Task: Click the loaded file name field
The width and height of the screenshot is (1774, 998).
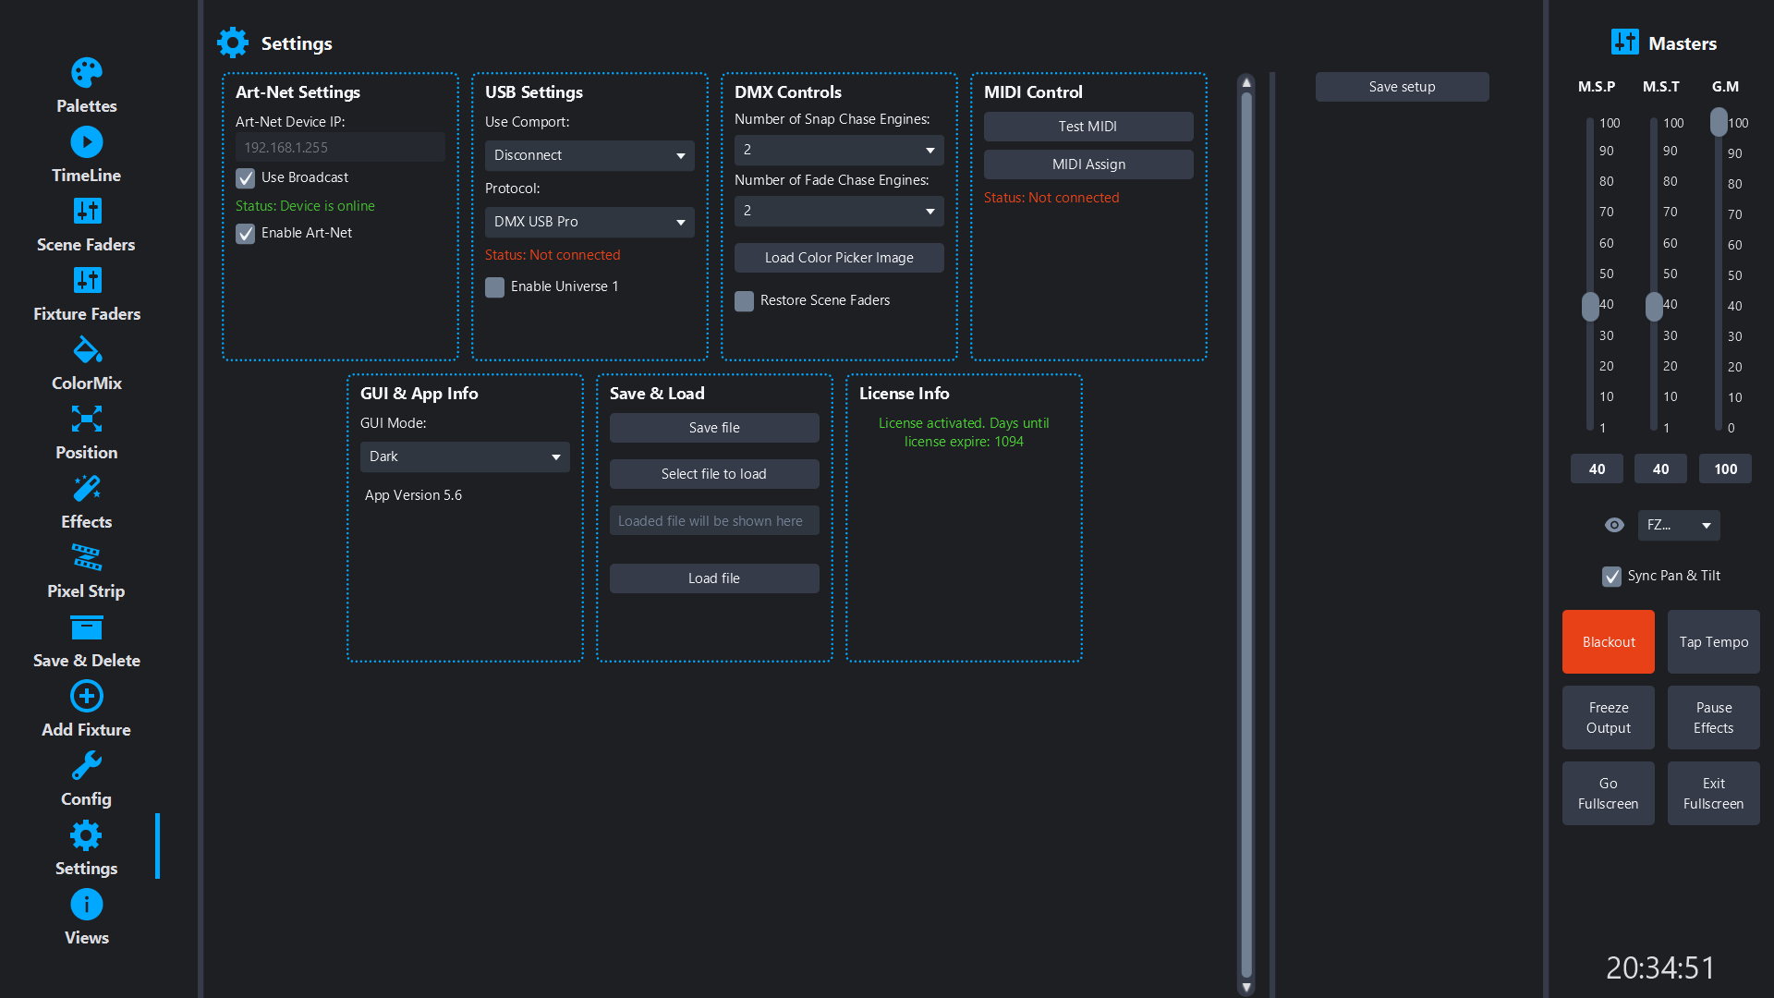Action: tap(714, 521)
